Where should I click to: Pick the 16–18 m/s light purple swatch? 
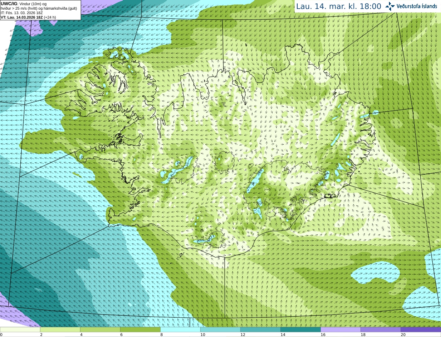(x=341, y=329)
